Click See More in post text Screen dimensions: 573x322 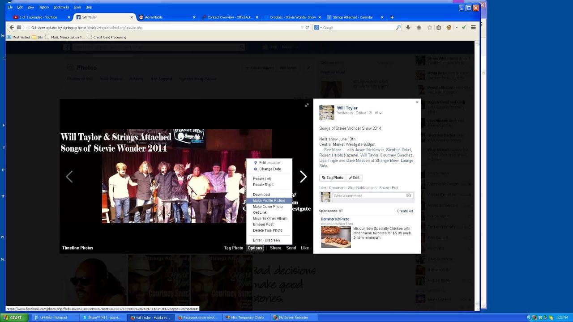(x=332, y=150)
